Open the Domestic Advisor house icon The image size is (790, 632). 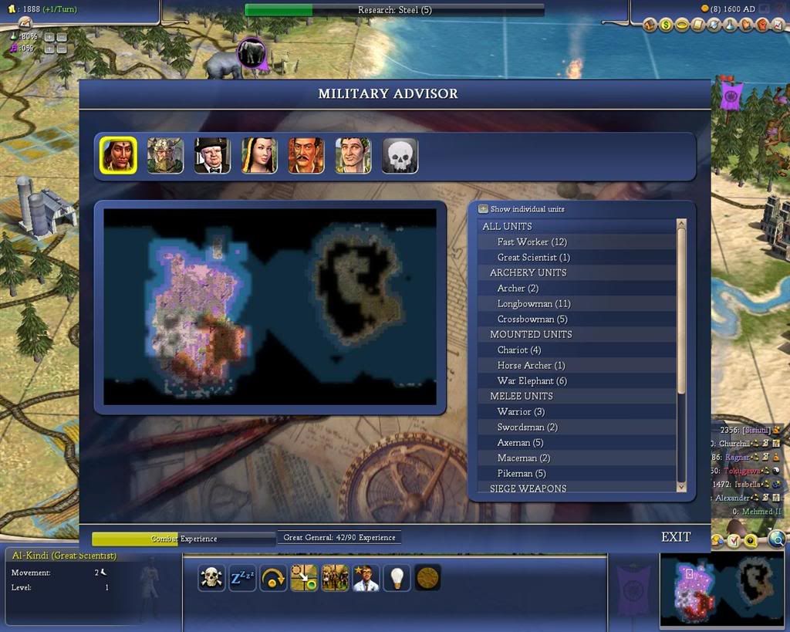click(650, 24)
